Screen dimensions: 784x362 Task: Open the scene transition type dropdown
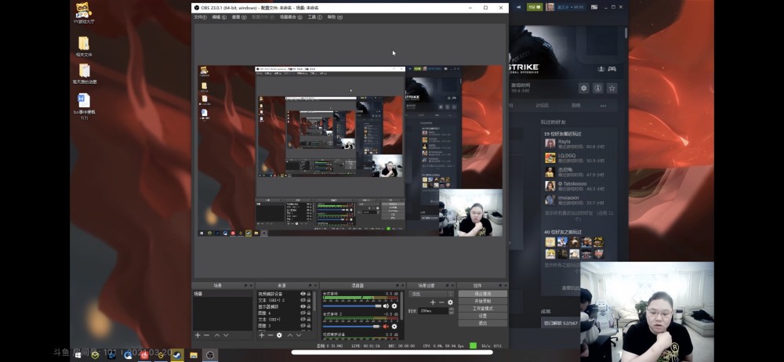[431, 294]
